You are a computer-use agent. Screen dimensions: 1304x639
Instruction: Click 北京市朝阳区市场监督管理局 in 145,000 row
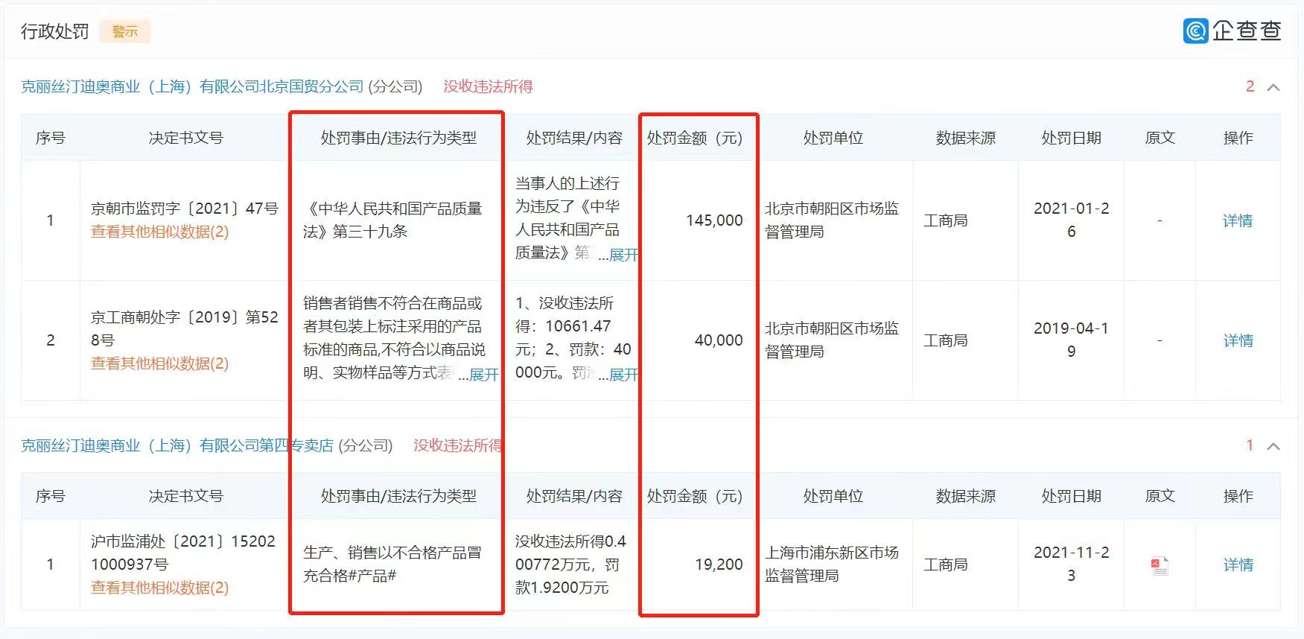832,220
